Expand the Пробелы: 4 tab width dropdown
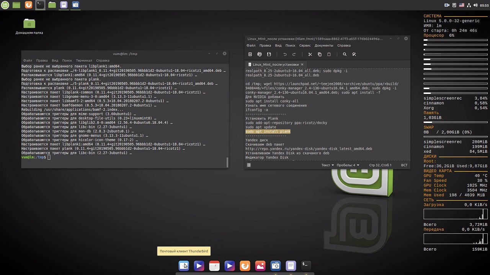The width and height of the screenshot is (490, 275). click(348, 165)
